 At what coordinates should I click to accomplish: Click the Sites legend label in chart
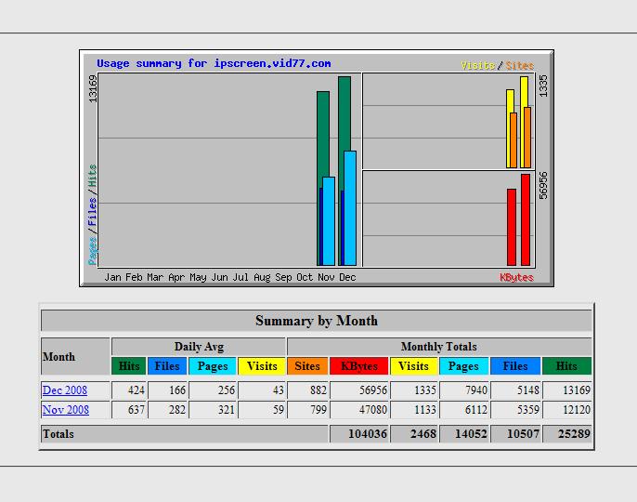coord(520,65)
